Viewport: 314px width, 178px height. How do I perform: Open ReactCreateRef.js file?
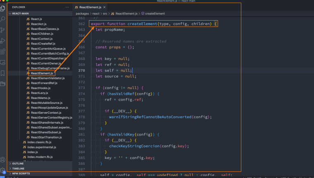pyautogui.click(x=43, y=44)
